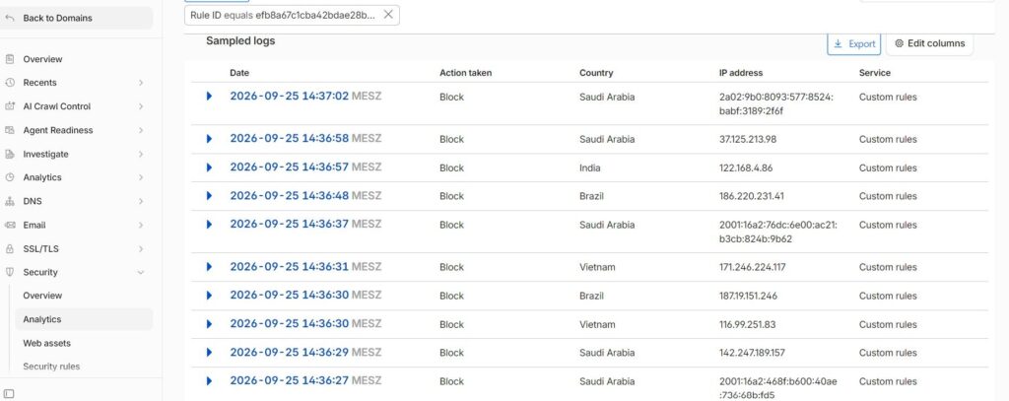Image resolution: width=1009 pixels, height=401 pixels.
Task: Click the DNS network icon
Action: (10, 201)
